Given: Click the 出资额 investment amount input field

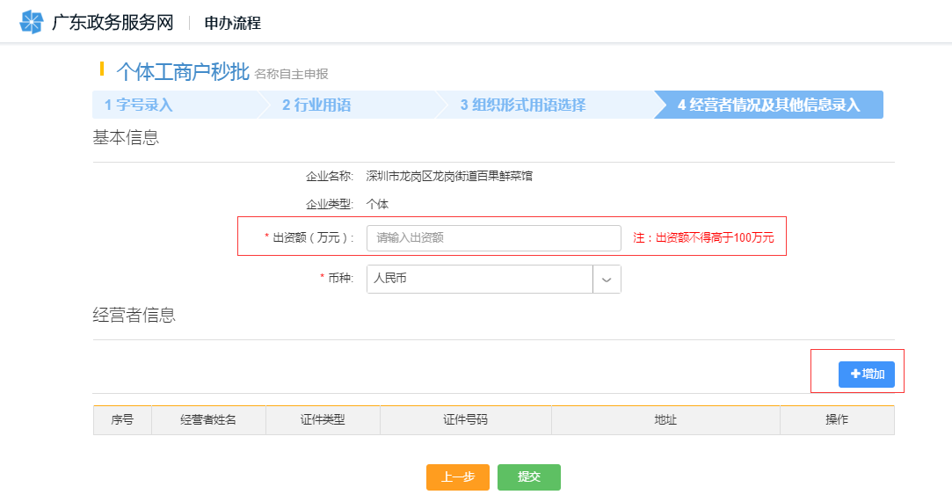Looking at the screenshot, I should click(x=493, y=238).
